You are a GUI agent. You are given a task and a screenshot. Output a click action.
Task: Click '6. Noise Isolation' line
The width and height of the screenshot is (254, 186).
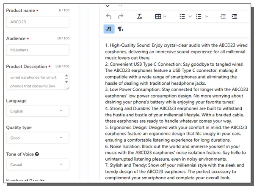coord(173,146)
